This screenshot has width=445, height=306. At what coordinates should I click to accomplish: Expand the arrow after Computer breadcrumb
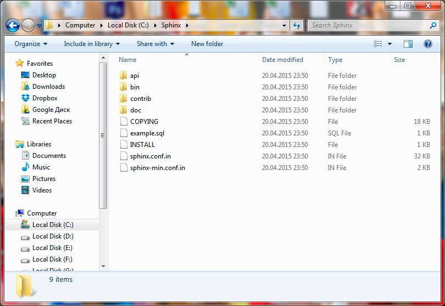pyautogui.click(x=101, y=25)
